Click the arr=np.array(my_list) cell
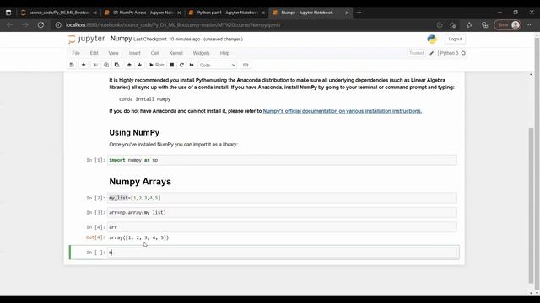This screenshot has height=303, width=540. point(282,213)
